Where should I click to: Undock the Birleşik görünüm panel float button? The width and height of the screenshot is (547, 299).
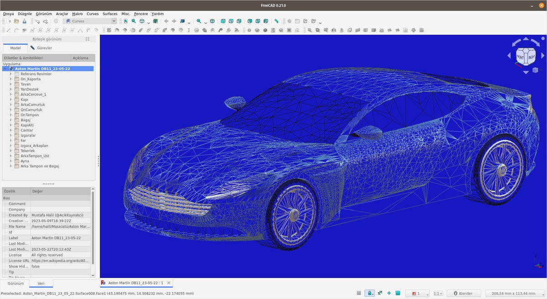(87, 39)
